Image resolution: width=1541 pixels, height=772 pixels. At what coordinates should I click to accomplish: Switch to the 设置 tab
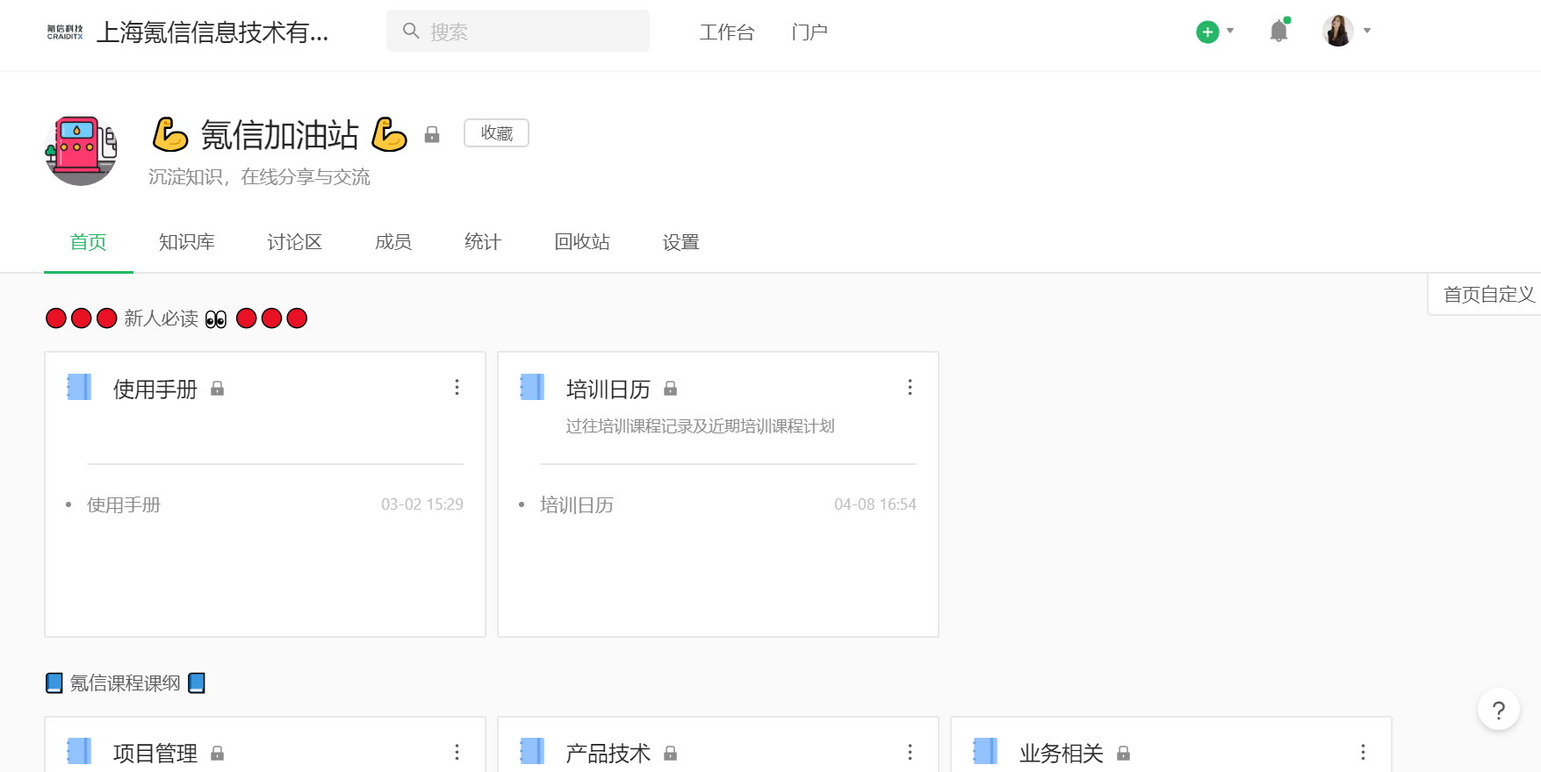pyautogui.click(x=681, y=242)
